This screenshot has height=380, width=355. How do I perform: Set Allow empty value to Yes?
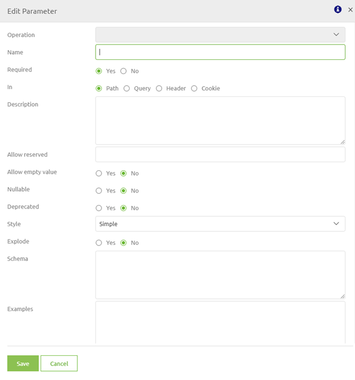pyautogui.click(x=99, y=173)
